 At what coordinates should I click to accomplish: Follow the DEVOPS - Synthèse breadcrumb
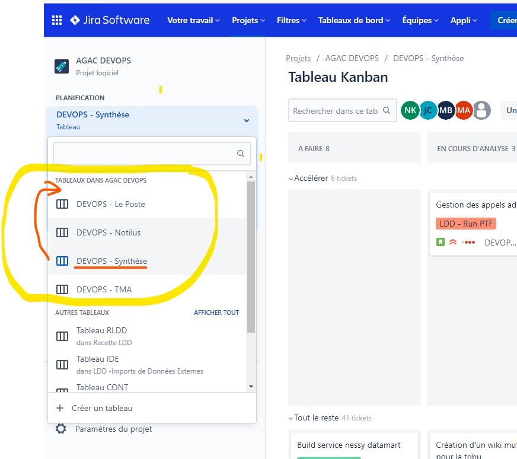click(x=428, y=58)
